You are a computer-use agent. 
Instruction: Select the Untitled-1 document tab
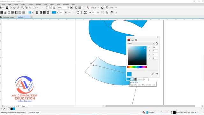[21, 17]
